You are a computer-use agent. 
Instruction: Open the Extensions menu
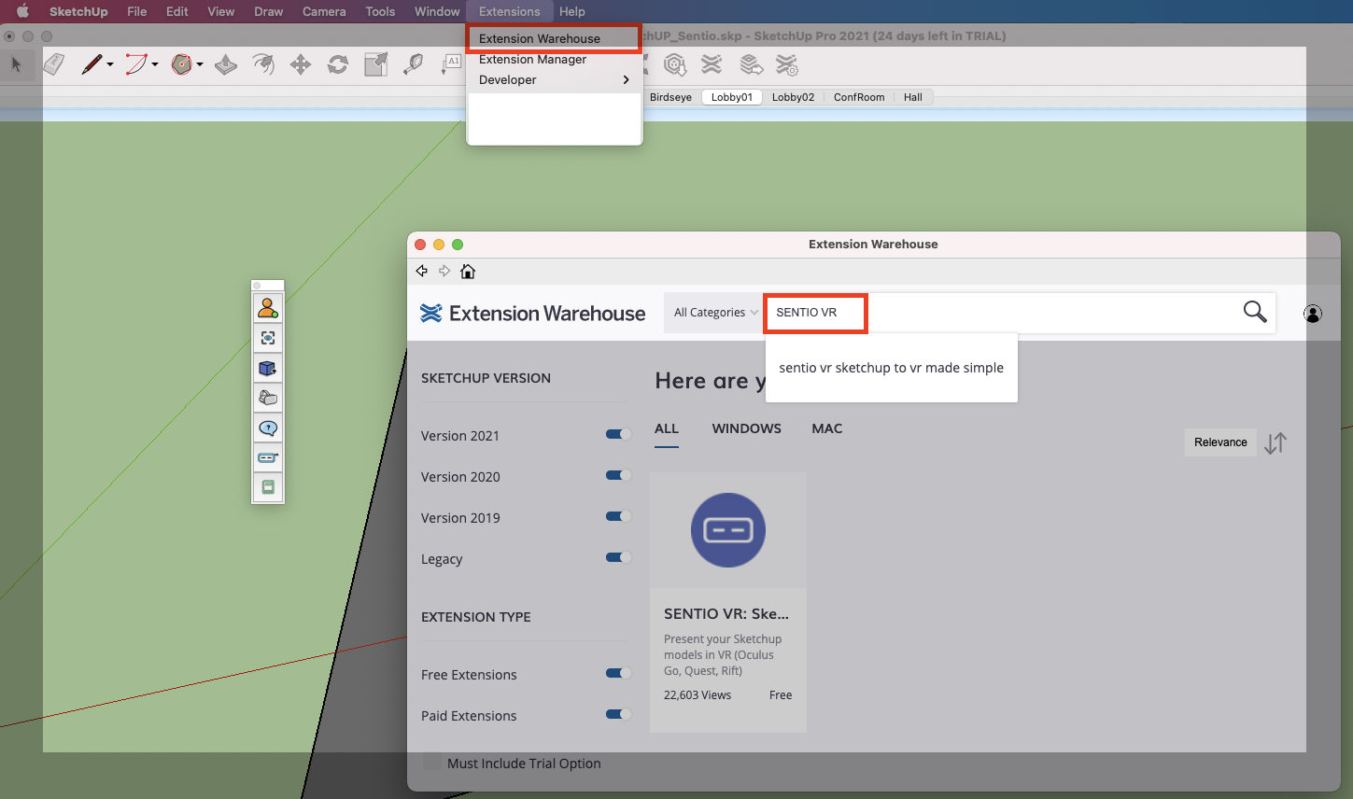(509, 11)
